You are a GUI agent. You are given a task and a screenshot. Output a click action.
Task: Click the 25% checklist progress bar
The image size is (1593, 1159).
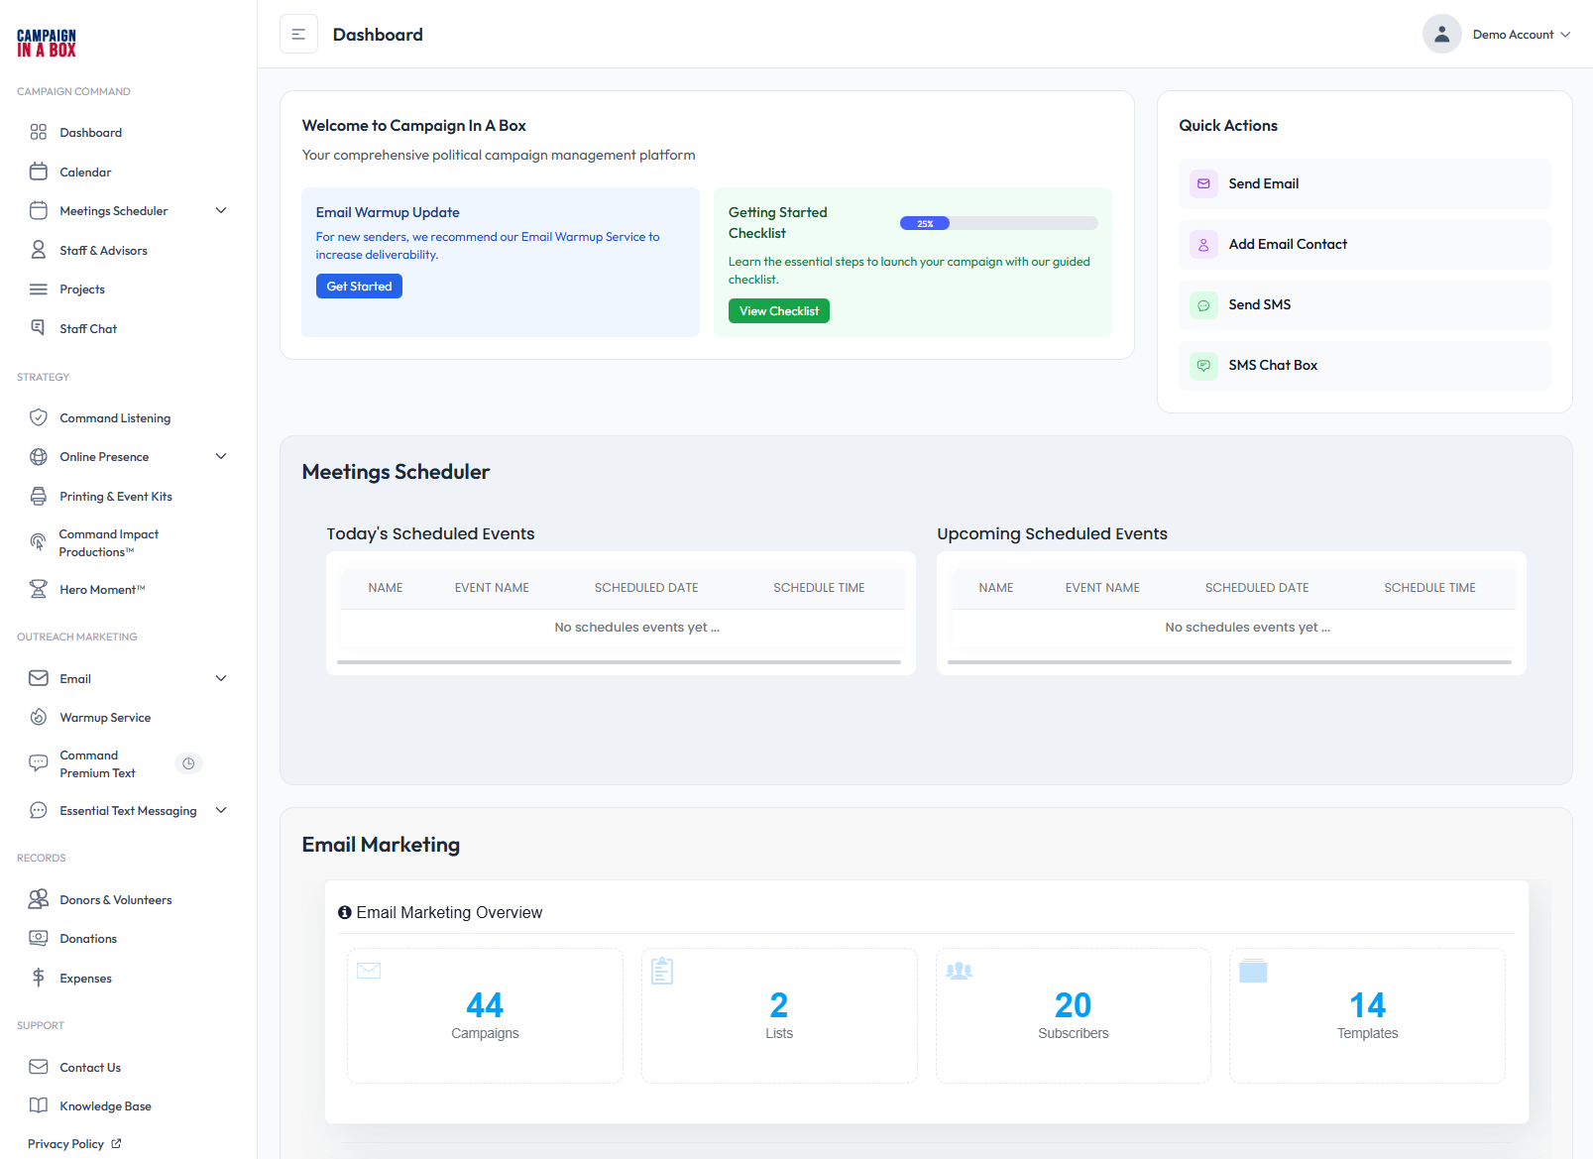coord(998,224)
